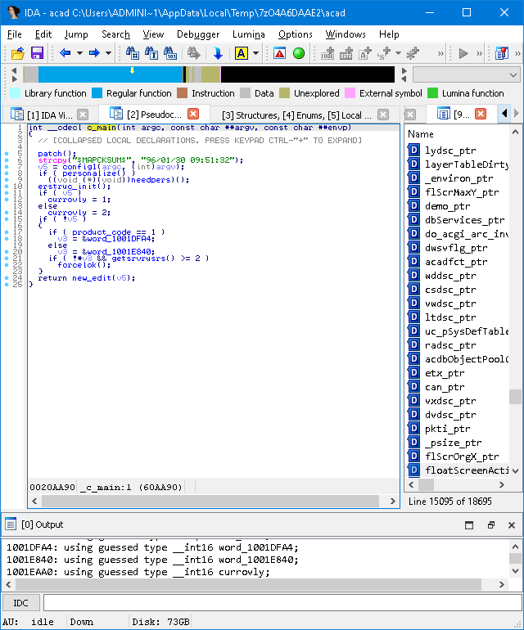The image size is (524, 630).
Task: Focus the IDC command input field
Action: [x=282, y=603]
